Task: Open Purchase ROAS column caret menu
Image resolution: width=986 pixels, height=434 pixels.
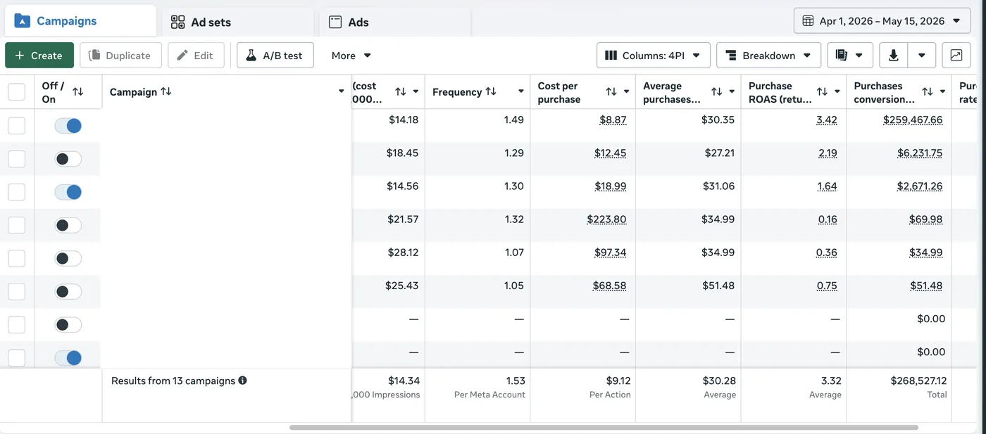Action: (837, 92)
